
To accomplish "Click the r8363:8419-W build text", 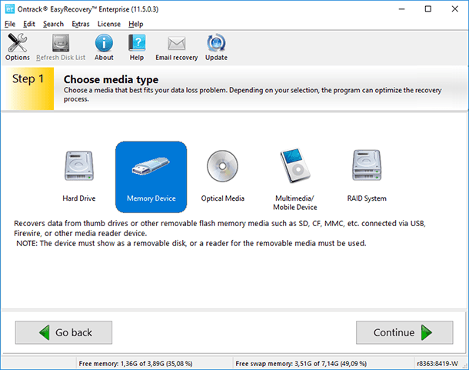I will [x=437, y=363].
